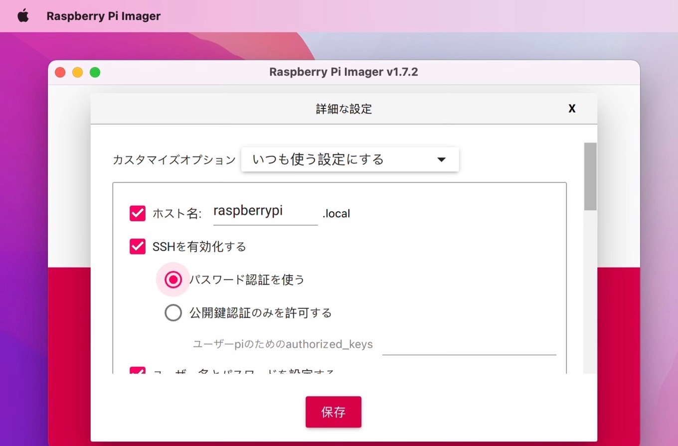Viewport: 678px width, 446px height.
Task: Click the hostname field containing raspberrypi
Action: pos(265,213)
